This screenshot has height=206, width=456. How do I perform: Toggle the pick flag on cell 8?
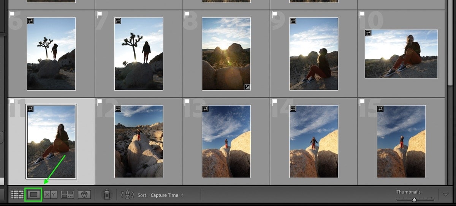(187, 15)
